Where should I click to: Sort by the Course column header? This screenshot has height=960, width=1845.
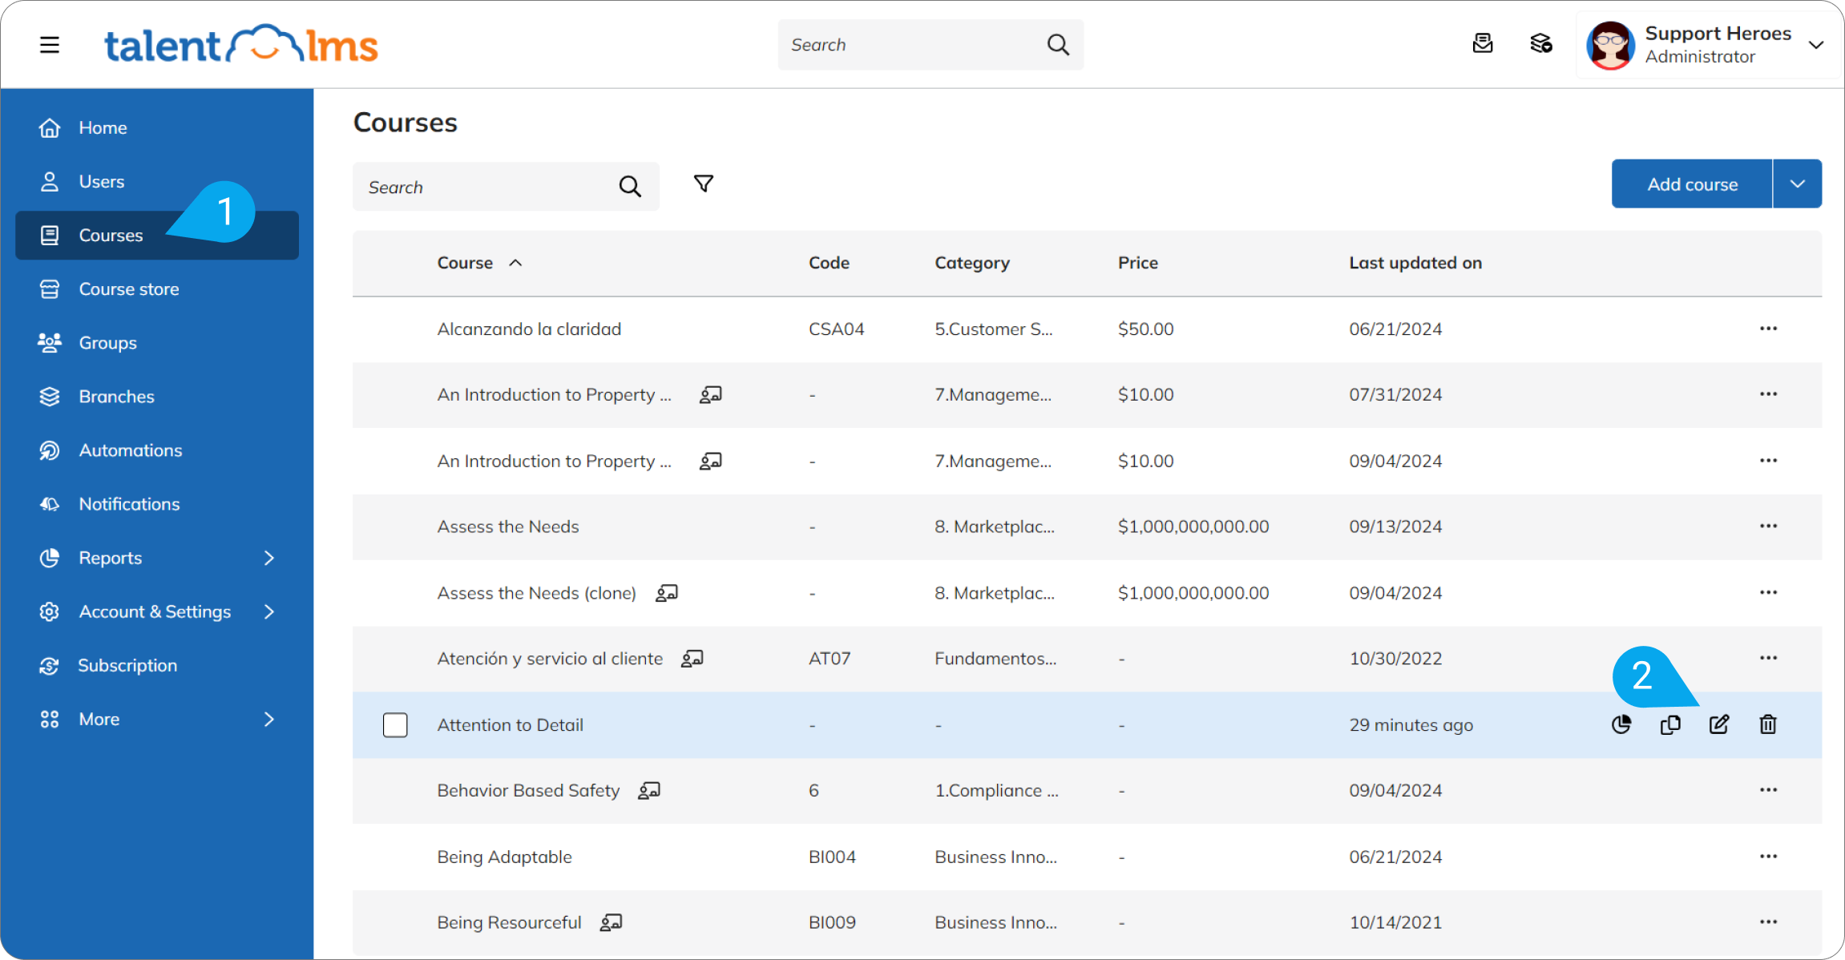click(465, 263)
